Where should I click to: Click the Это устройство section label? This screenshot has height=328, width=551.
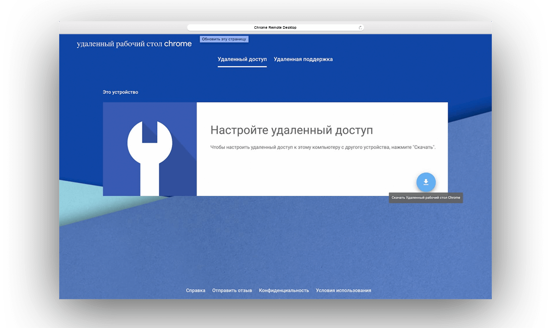(120, 92)
